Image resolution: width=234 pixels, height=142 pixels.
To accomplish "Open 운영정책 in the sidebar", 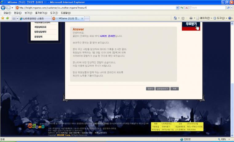I will pos(38,37).
